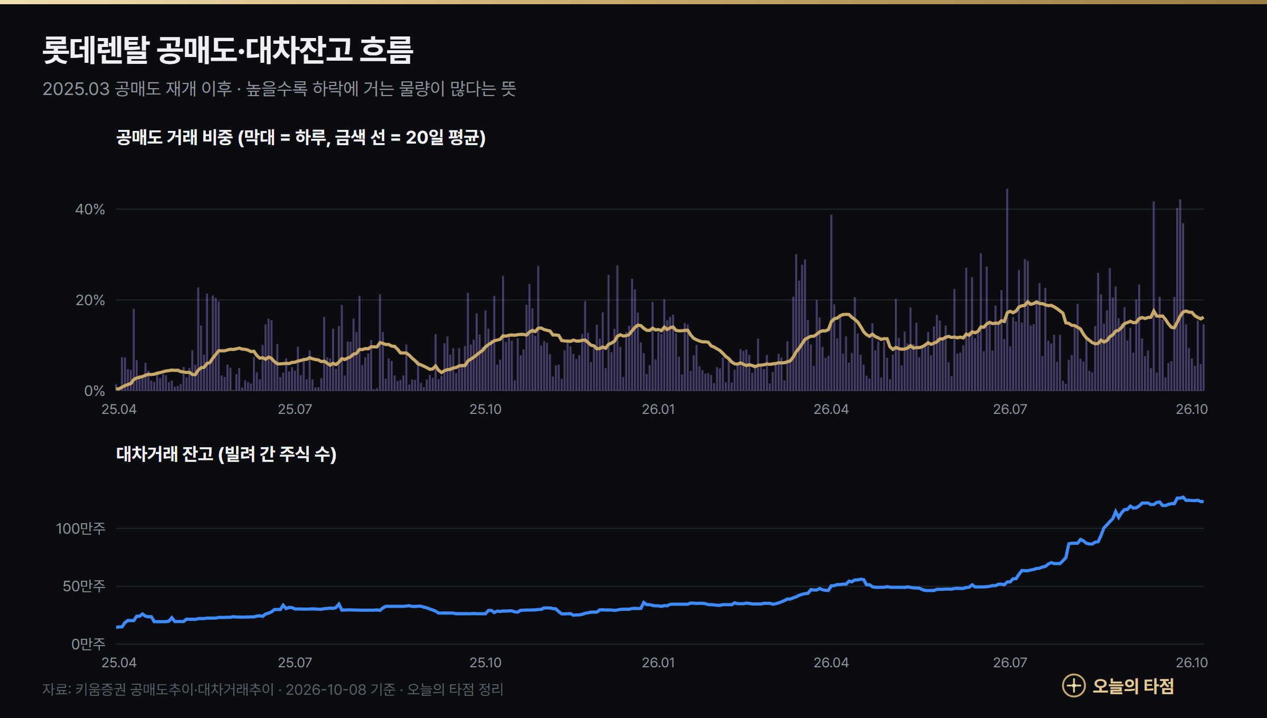The width and height of the screenshot is (1267, 718).
Task: Click the source footnote 자료: 키움증권 공매도추이
Action: click(273, 689)
